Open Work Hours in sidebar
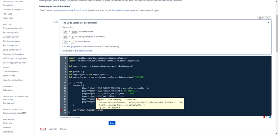Viewport: 278px width, 135px height. (8, 132)
